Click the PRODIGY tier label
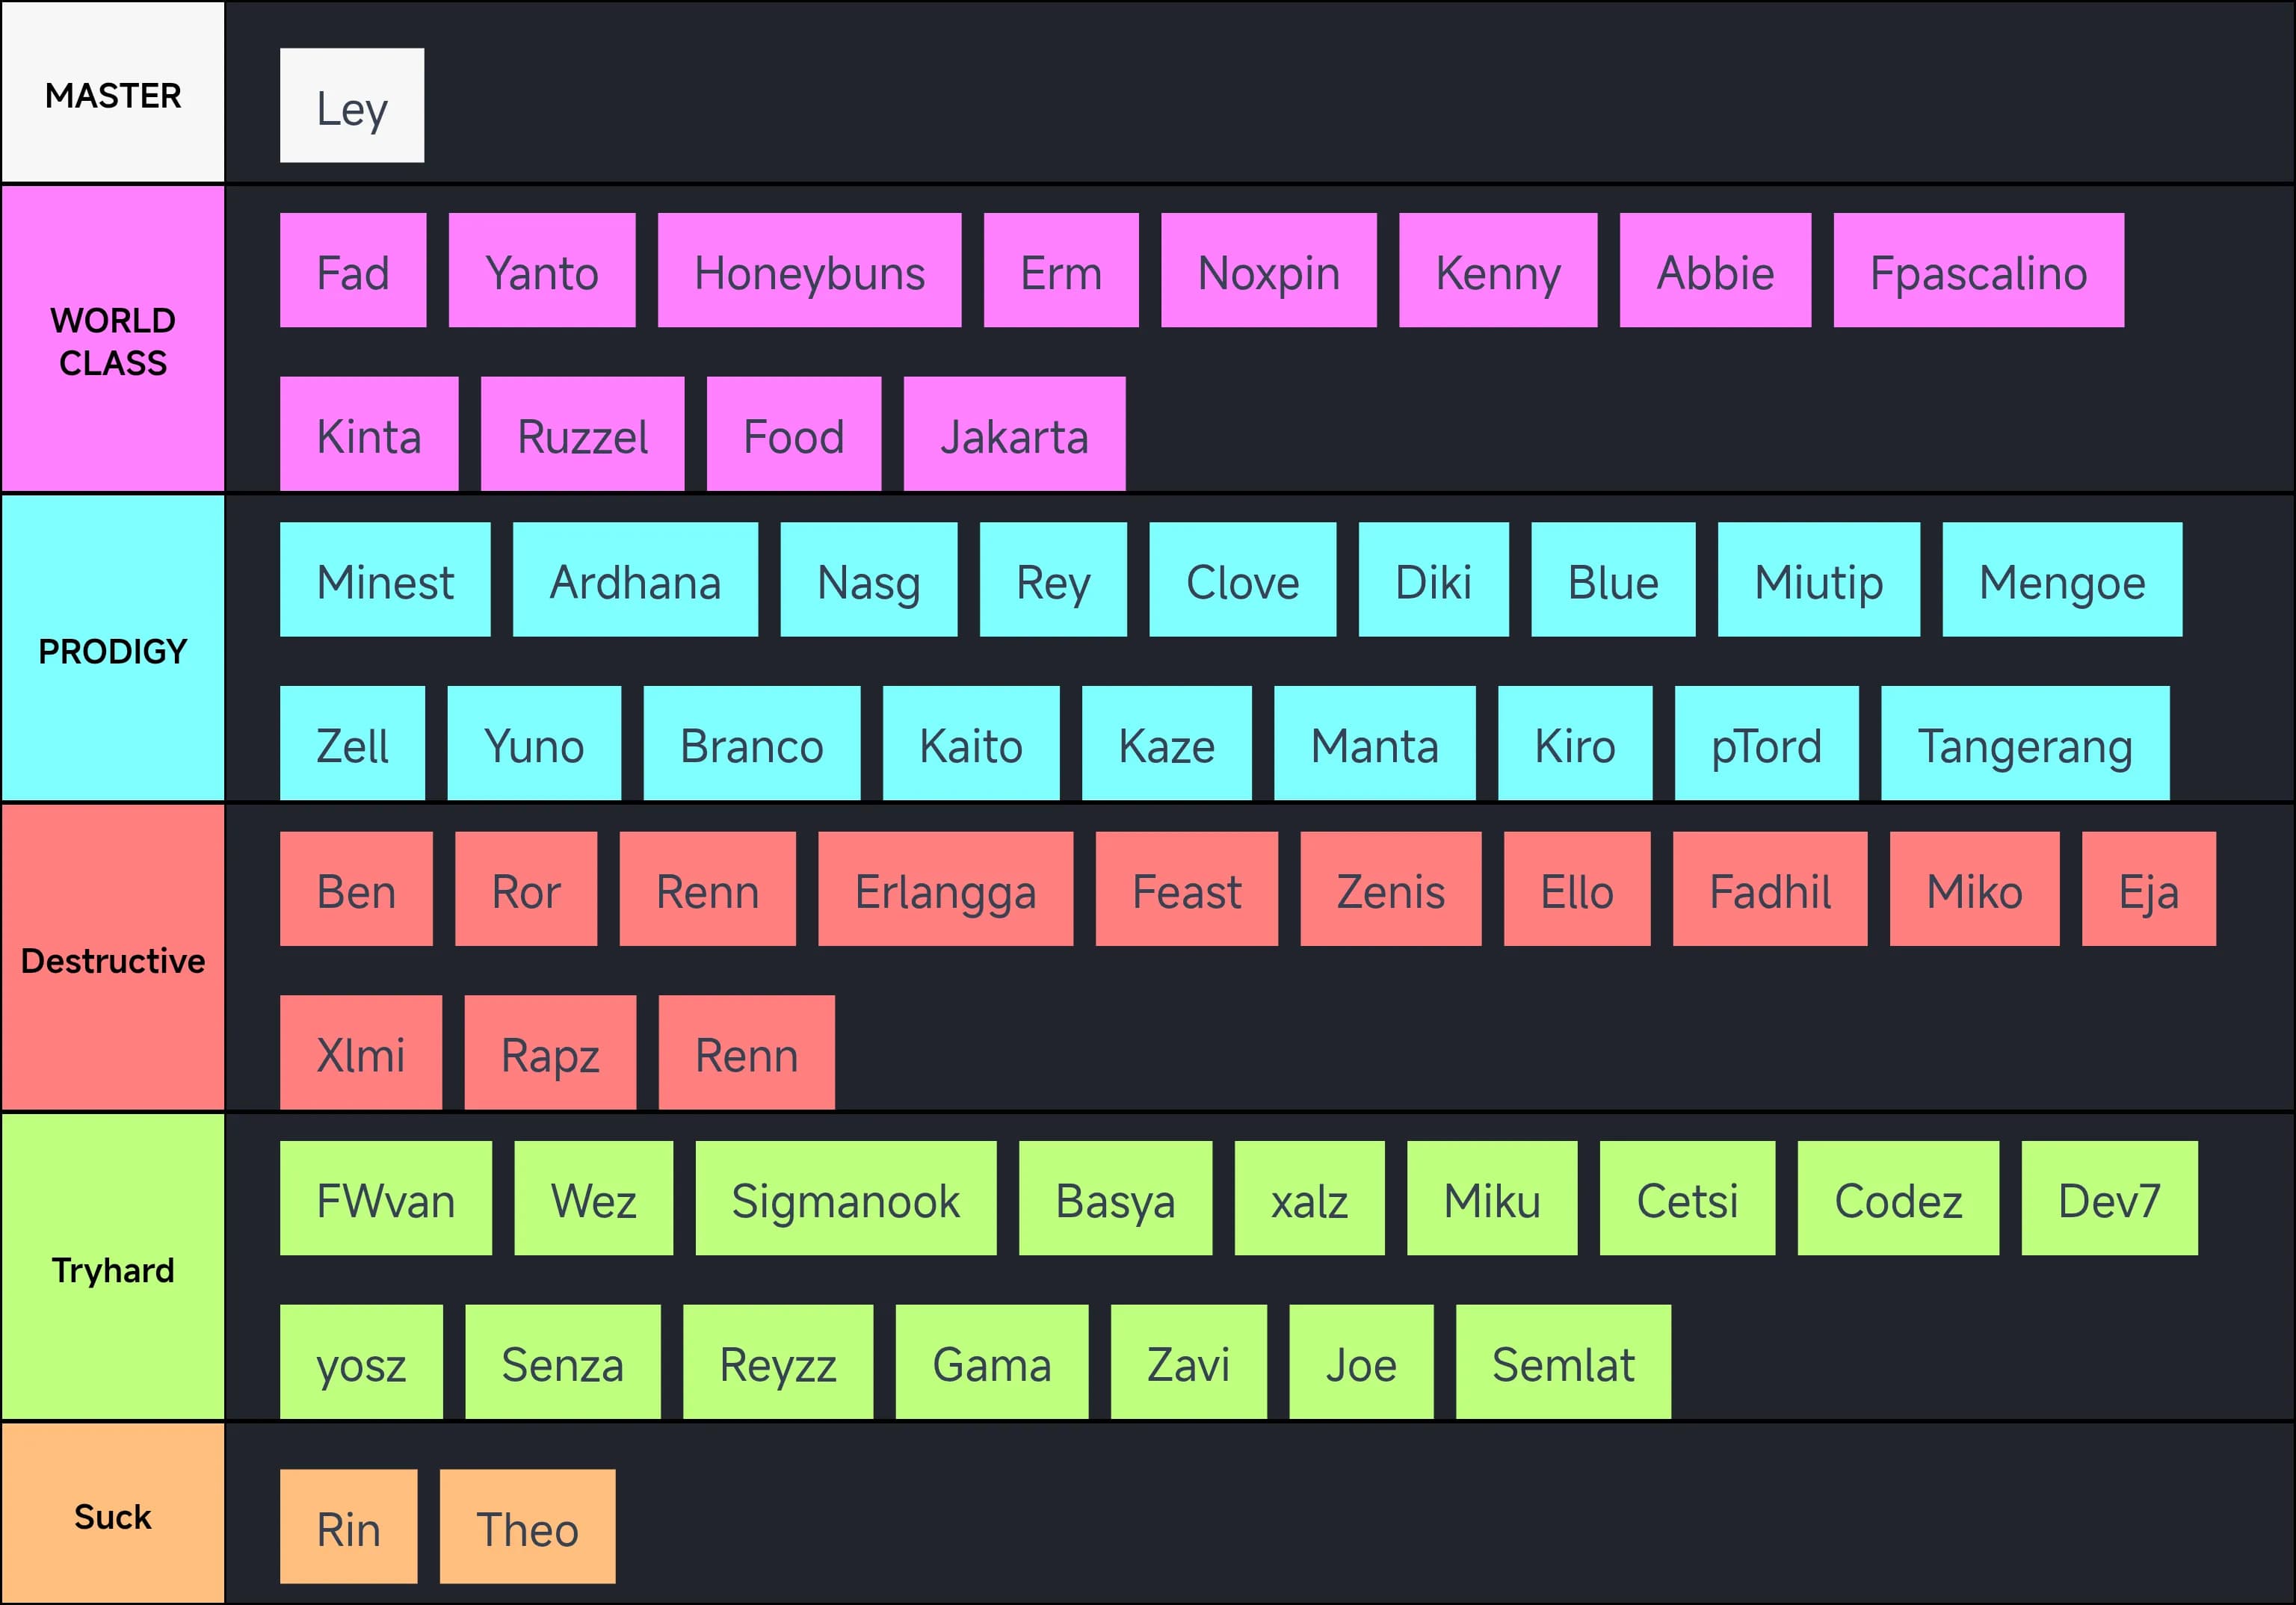 [113, 650]
